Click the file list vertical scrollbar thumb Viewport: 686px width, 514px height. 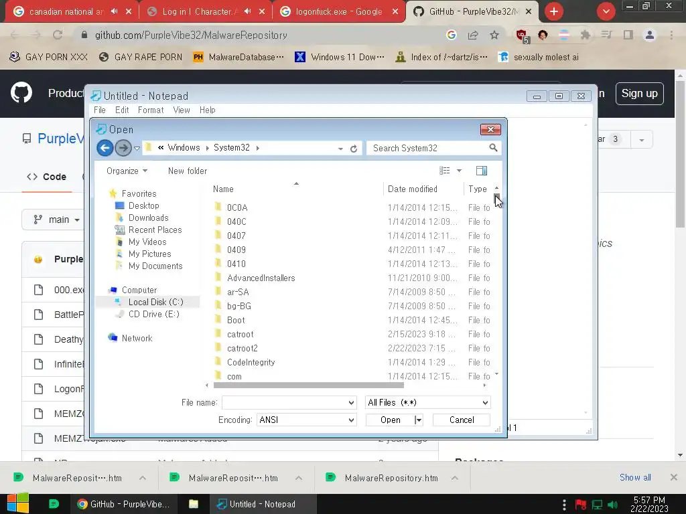coord(496,198)
